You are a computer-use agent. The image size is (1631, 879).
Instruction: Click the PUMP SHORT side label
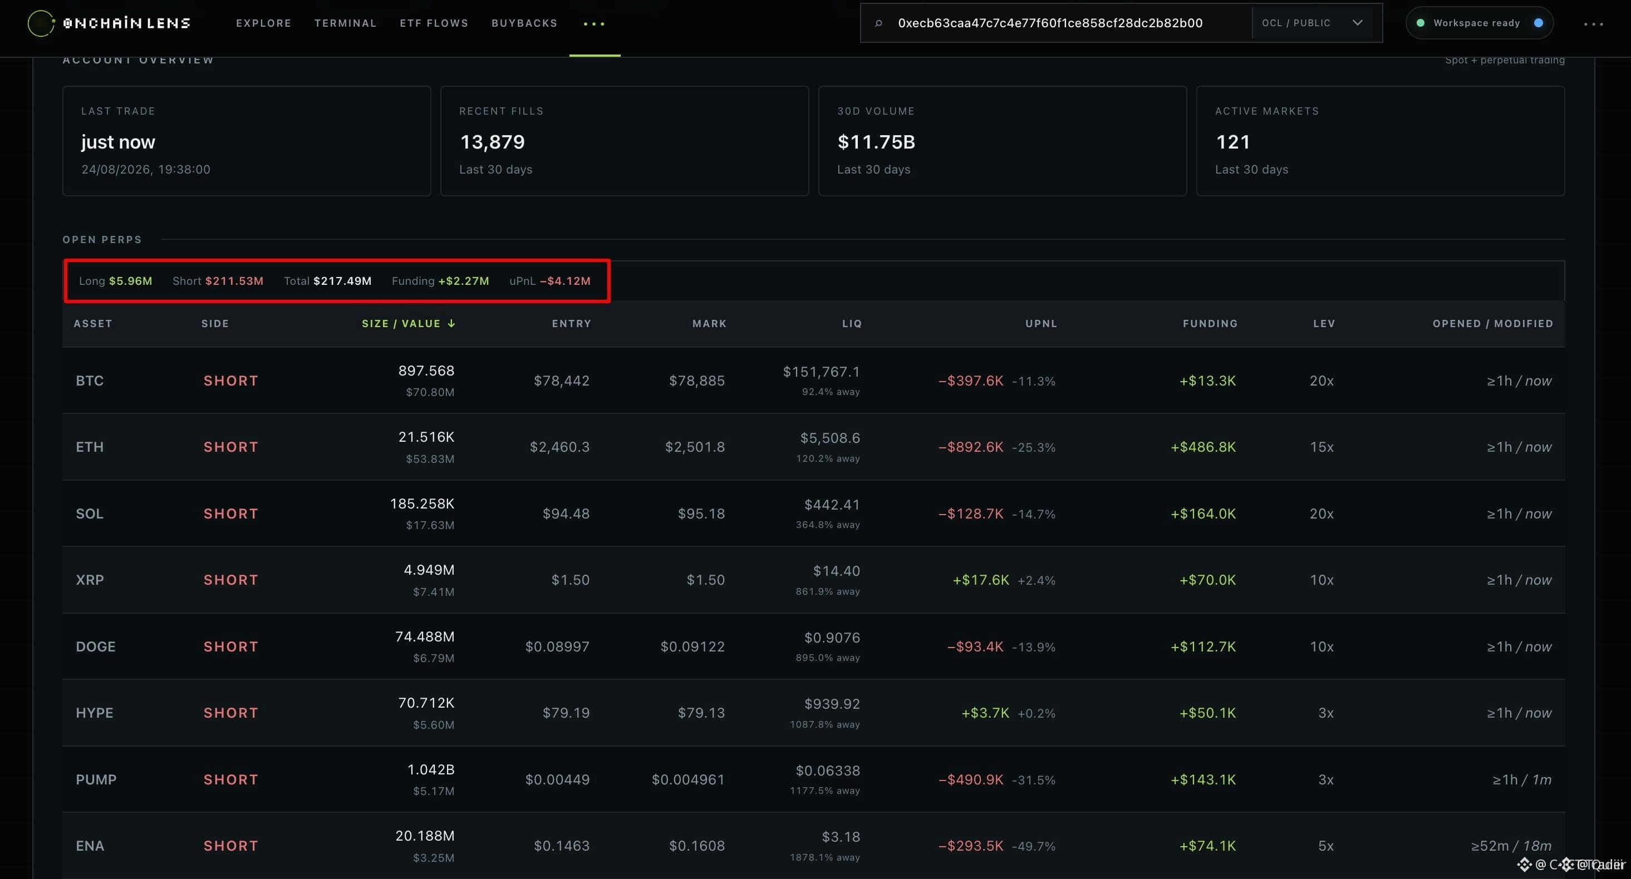click(231, 779)
